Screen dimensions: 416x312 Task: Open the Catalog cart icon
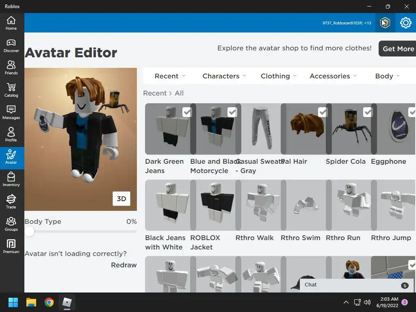[x=11, y=90]
